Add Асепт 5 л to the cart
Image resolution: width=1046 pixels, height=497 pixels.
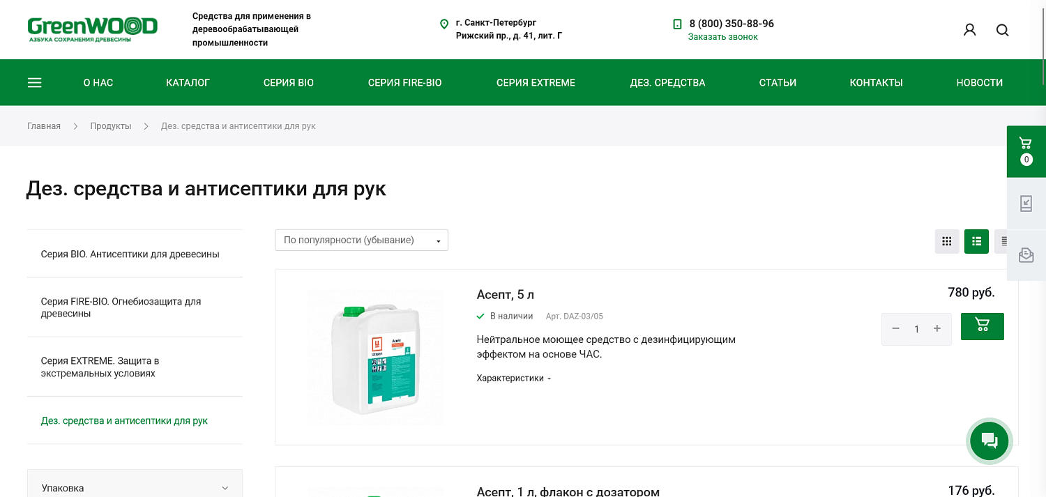pyautogui.click(x=982, y=326)
